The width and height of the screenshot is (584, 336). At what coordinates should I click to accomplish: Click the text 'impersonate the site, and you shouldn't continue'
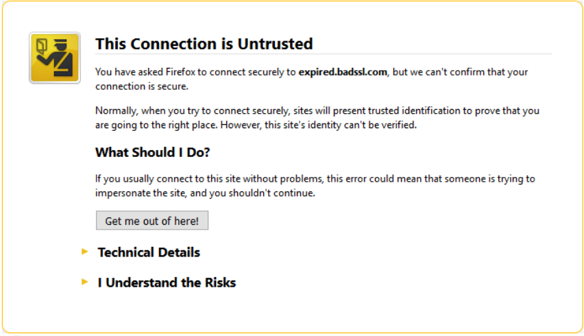click(205, 193)
